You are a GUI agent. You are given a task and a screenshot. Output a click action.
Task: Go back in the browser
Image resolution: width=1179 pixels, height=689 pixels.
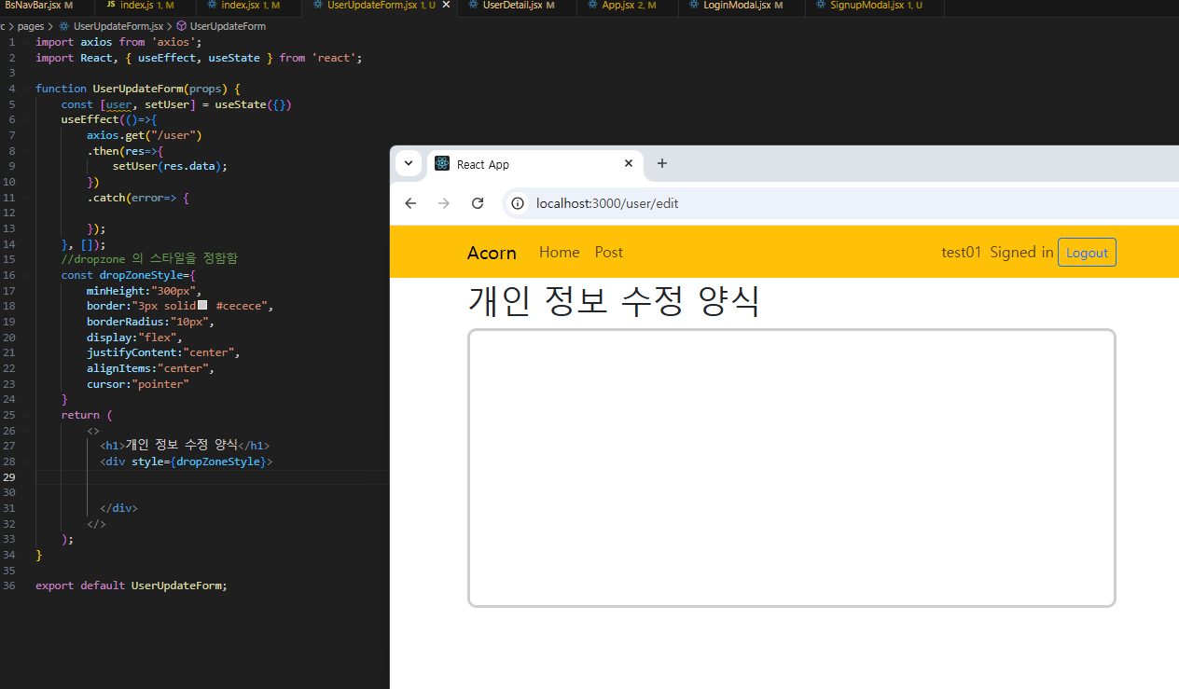tap(410, 203)
